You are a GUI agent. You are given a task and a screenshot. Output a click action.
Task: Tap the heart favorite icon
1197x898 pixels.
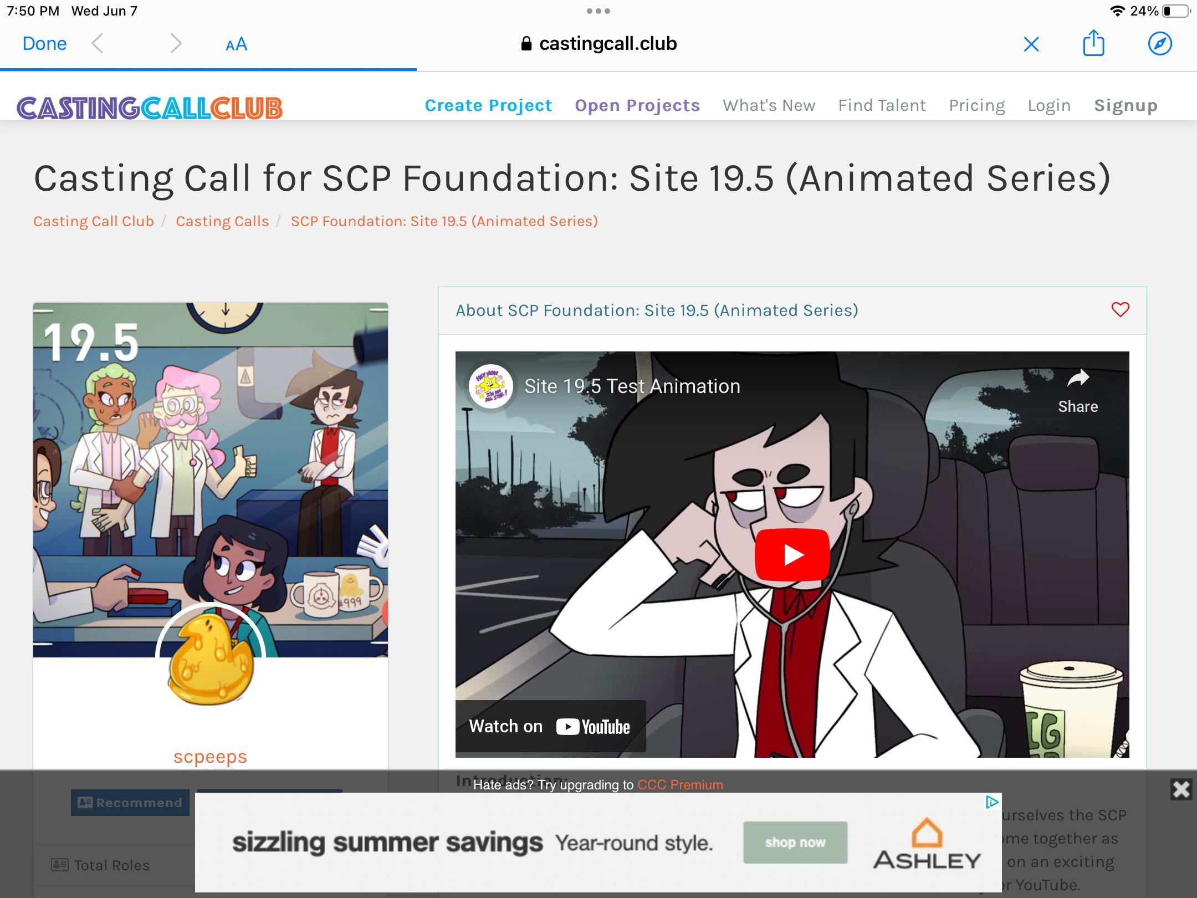coord(1120,309)
